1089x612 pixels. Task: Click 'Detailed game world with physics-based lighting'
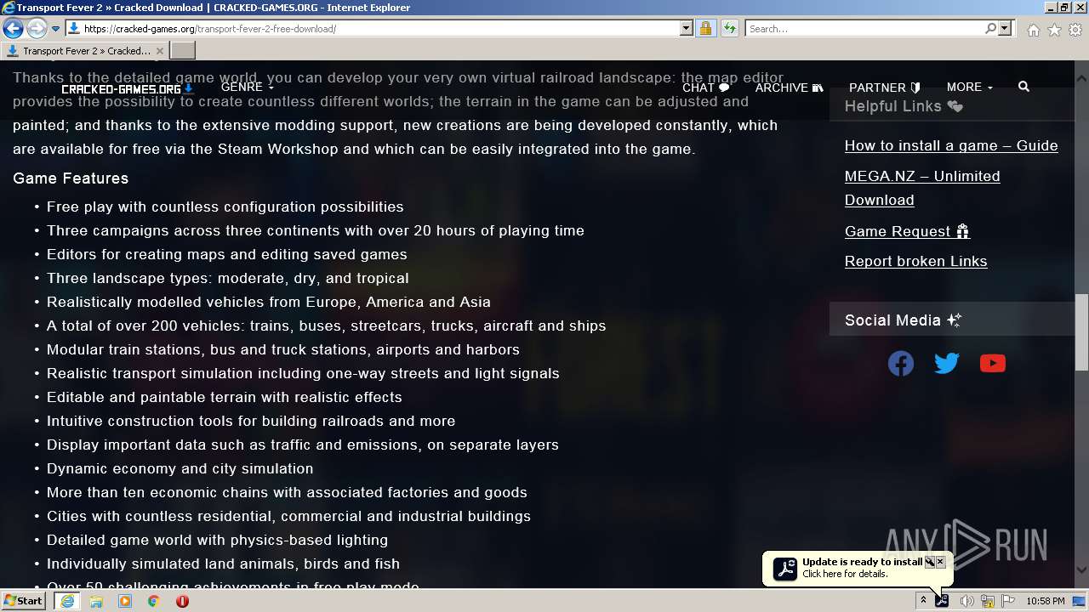(x=217, y=540)
